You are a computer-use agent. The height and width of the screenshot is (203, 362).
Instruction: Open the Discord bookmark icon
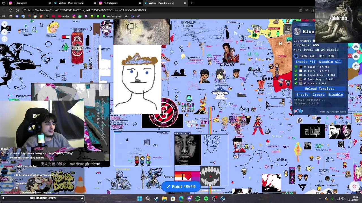(17, 16)
